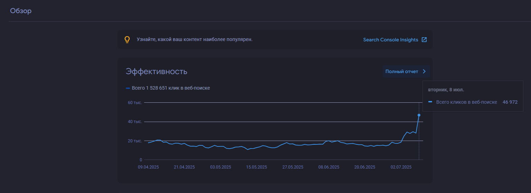531x193 pixels.
Task: Click the 03.05.2025 axis date label
Action: coord(221,167)
